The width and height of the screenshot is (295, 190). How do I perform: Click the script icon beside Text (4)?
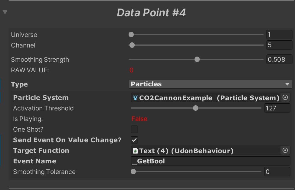(136, 151)
